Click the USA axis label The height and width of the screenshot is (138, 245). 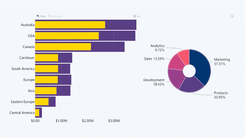pos(31,36)
